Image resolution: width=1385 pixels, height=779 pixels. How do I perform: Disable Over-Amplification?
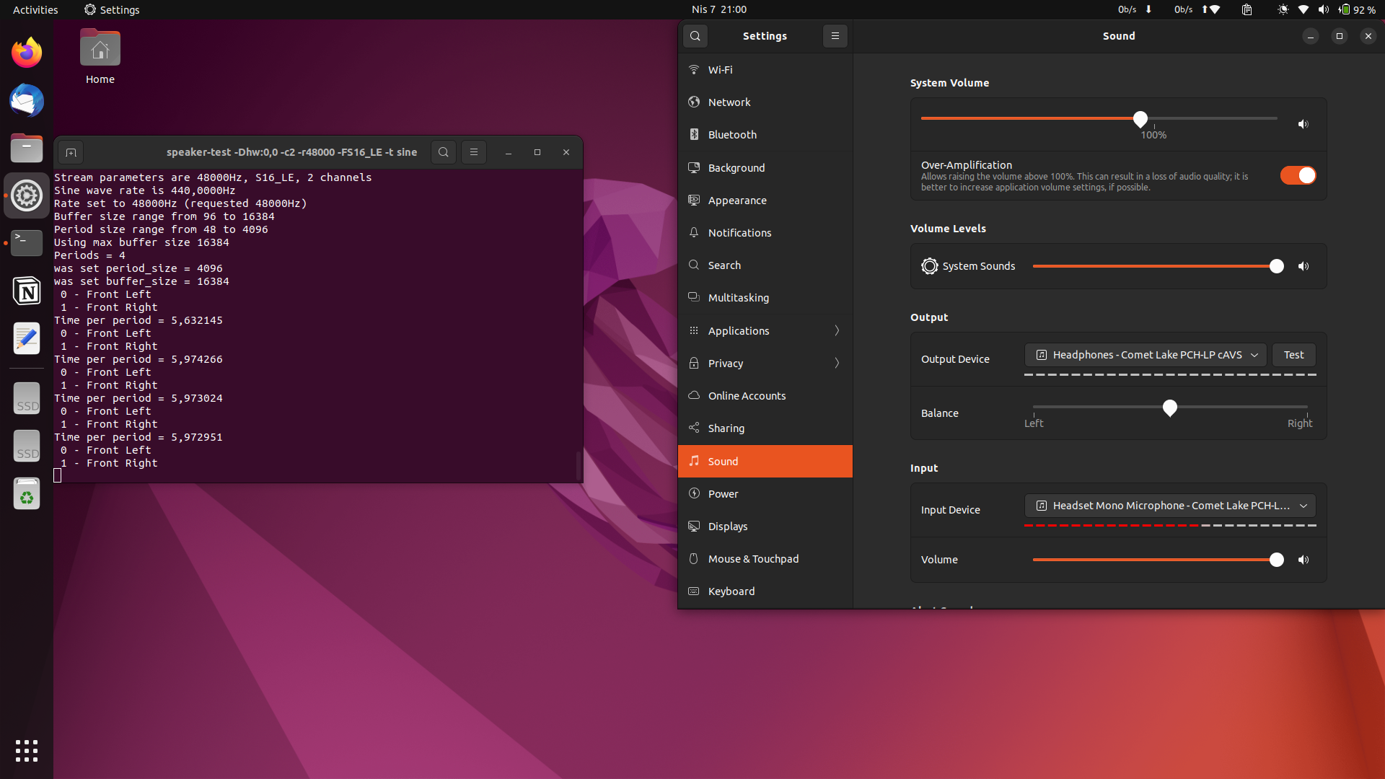click(1297, 175)
